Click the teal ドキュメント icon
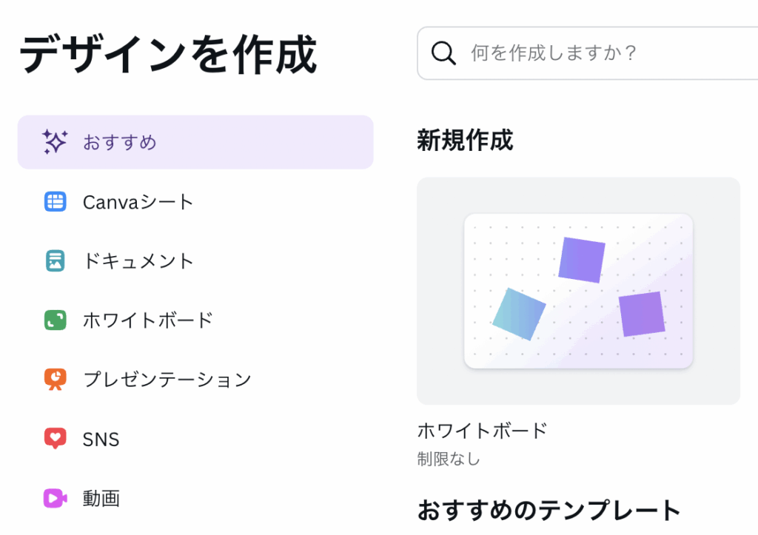 pyautogui.click(x=55, y=260)
